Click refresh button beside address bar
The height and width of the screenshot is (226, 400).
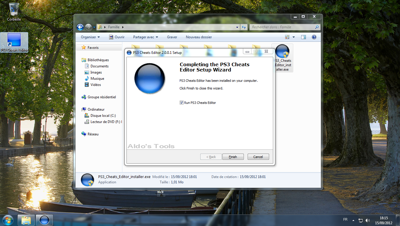244,27
